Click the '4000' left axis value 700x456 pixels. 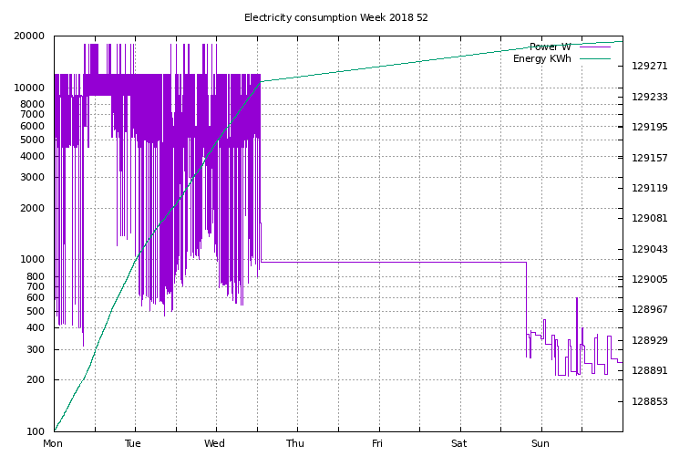(32, 156)
